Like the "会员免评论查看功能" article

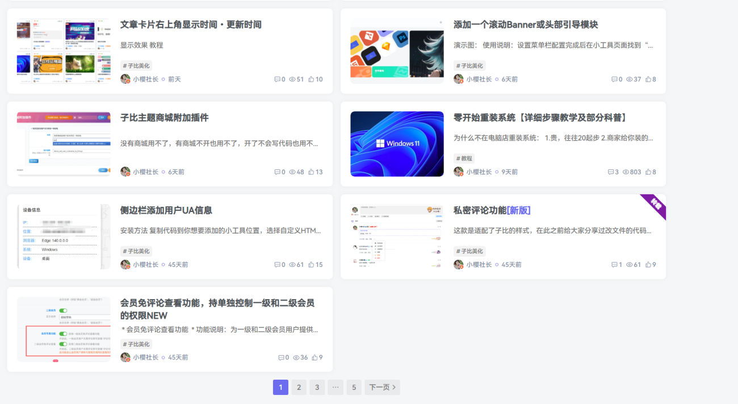click(314, 358)
